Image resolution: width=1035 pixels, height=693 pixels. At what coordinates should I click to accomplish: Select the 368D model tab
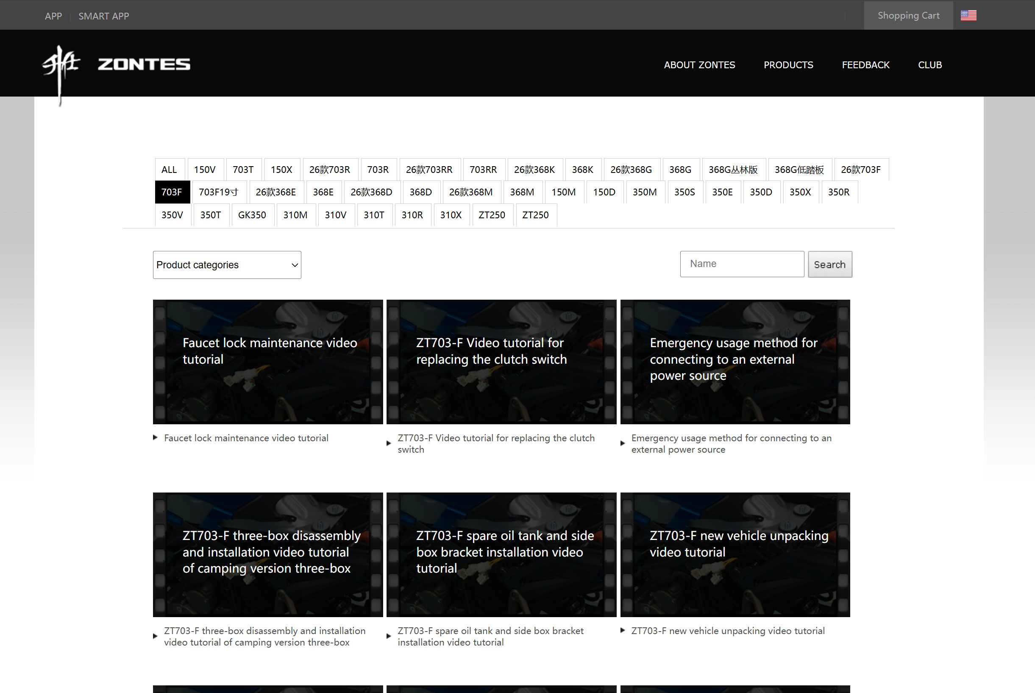pyautogui.click(x=421, y=192)
